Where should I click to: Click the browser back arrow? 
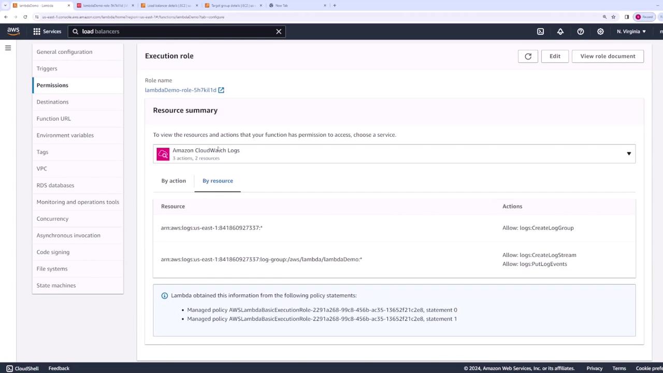6,17
